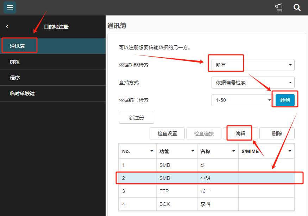Open 临时单触键 in the sidebar
The image size is (308, 216).
pyautogui.click(x=53, y=93)
